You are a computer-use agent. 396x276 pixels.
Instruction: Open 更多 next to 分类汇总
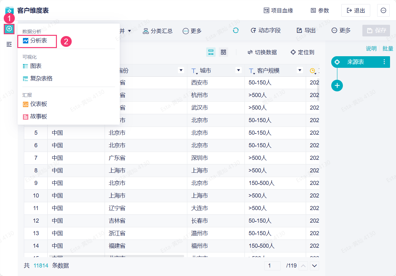pyautogui.click(x=192, y=31)
